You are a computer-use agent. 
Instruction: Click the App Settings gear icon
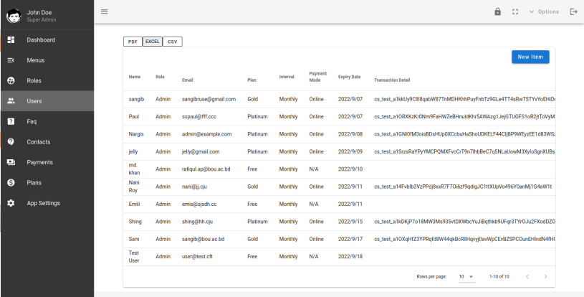coord(11,203)
